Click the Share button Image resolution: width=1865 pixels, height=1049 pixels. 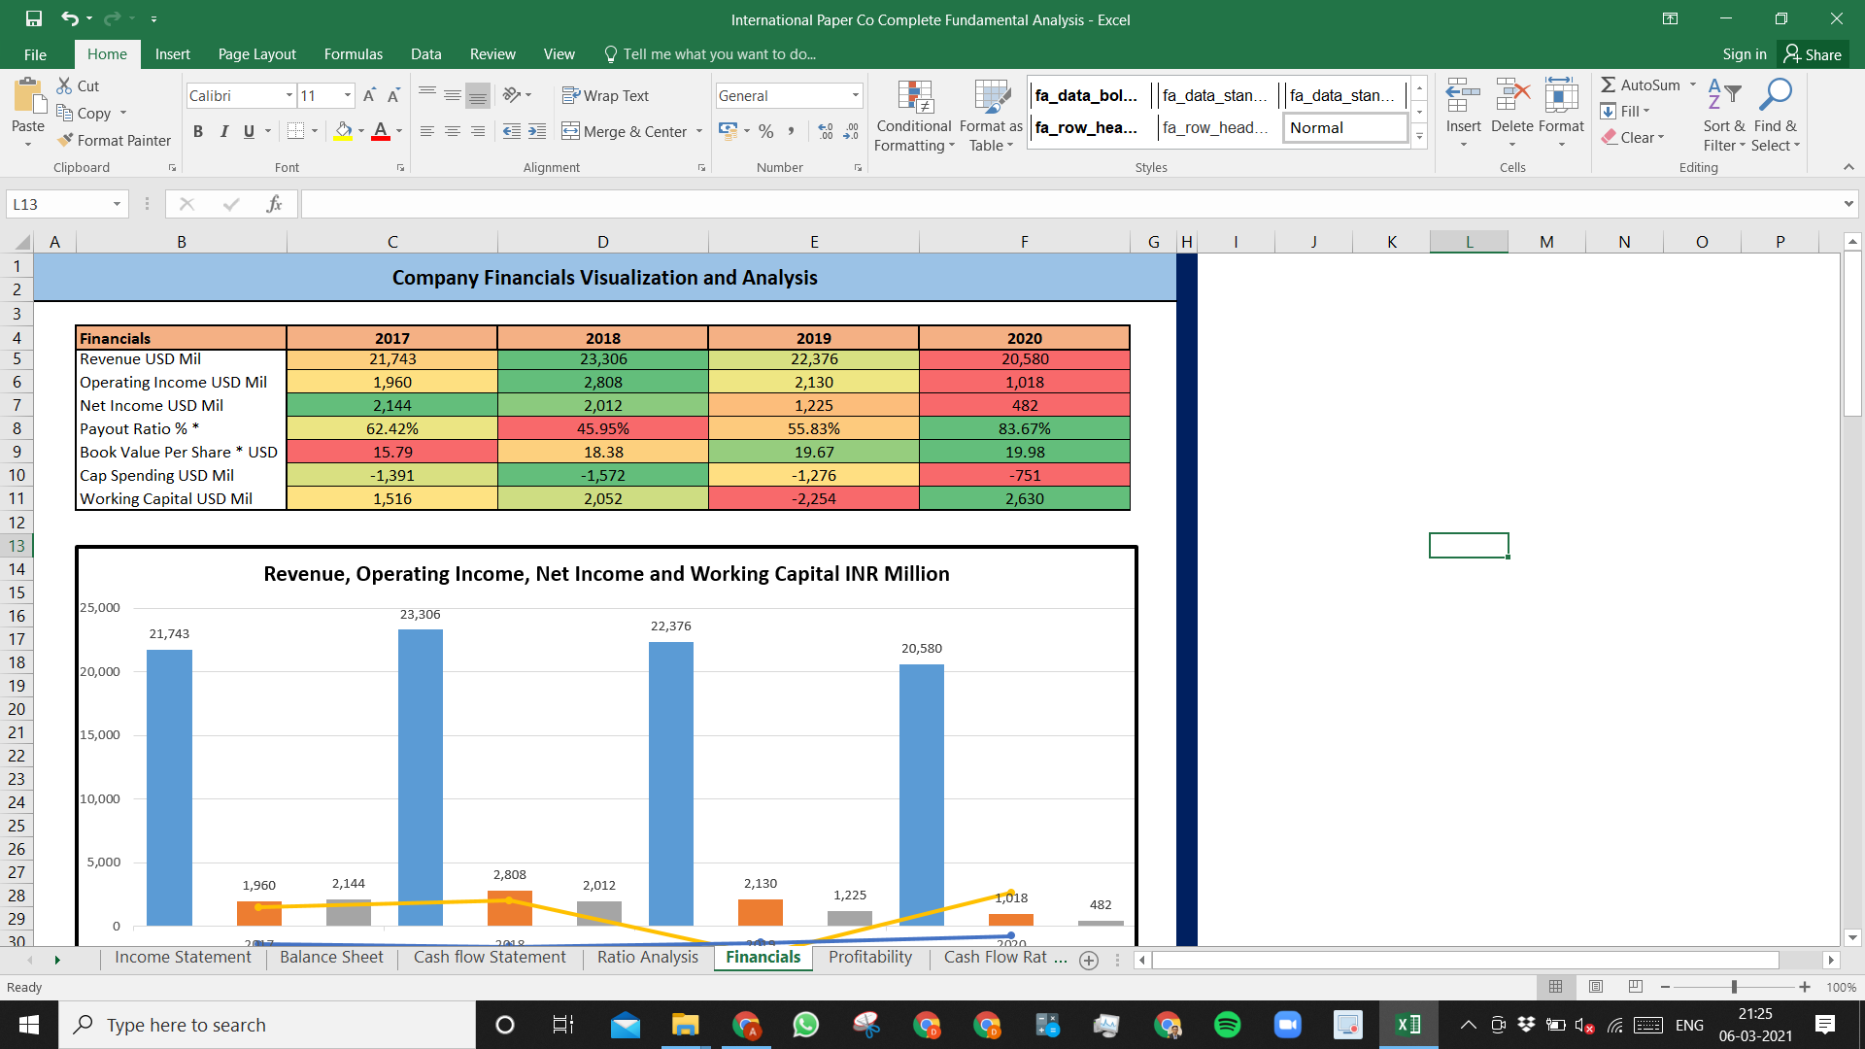click(x=1813, y=54)
